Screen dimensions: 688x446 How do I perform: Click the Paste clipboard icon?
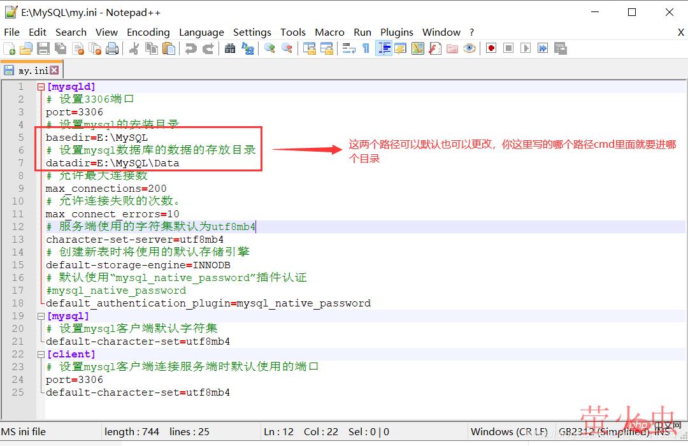click(169, 48)
